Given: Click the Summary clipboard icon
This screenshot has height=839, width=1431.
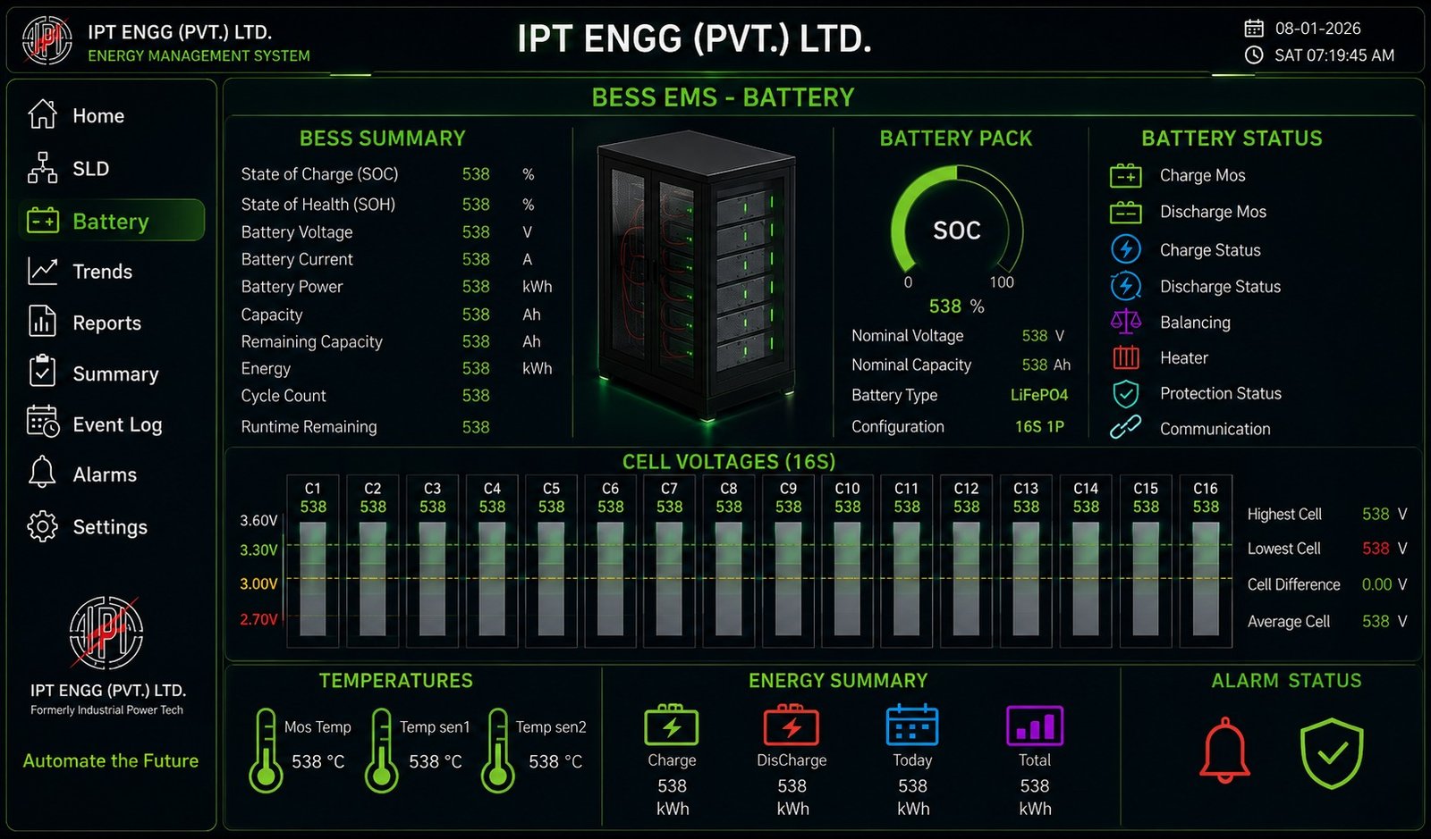Looking at the screenshot, I should (42, 372).
